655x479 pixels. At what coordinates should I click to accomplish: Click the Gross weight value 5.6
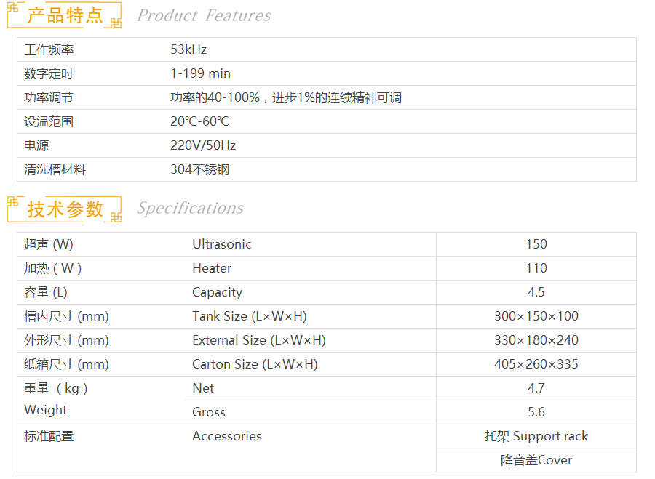point(536,412)
